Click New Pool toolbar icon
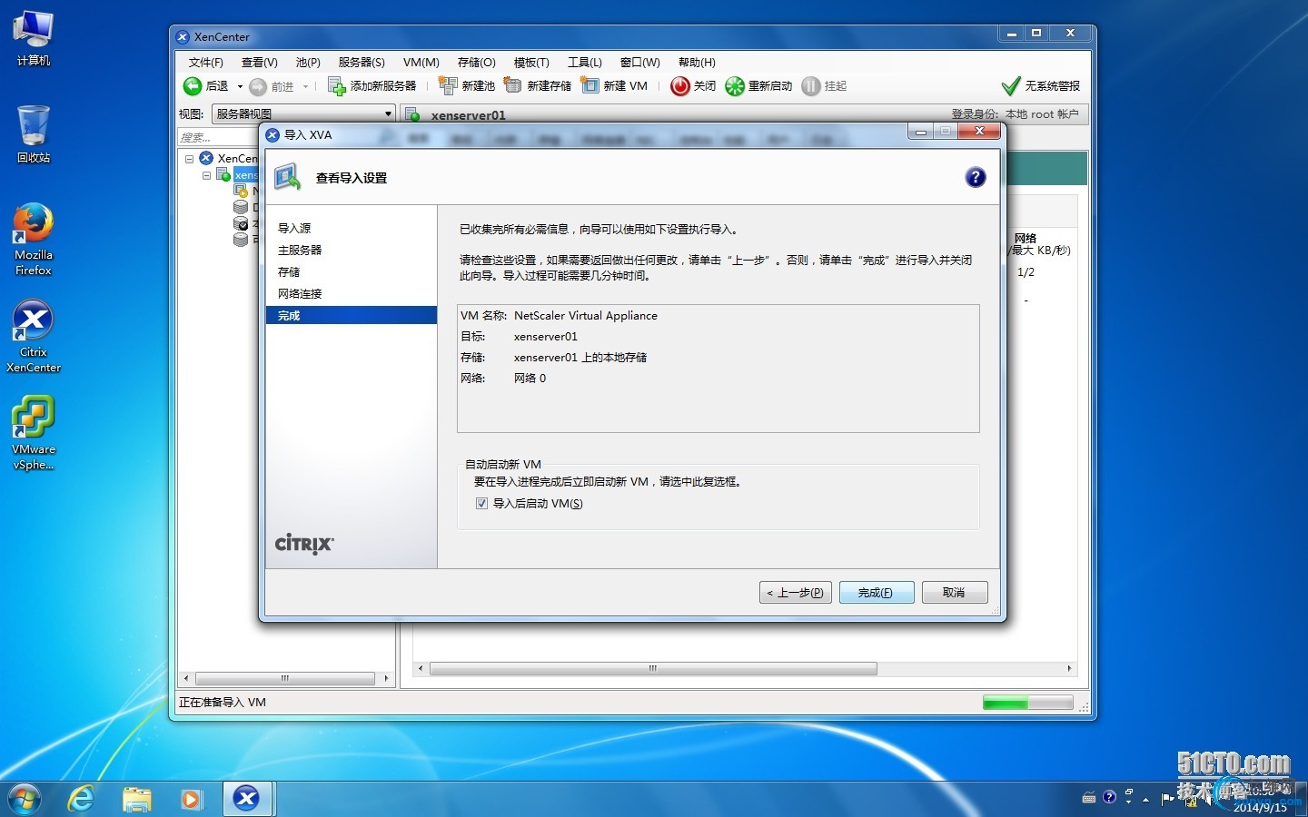This screenshot has height=817, width=1308. (x=448, y=86)
